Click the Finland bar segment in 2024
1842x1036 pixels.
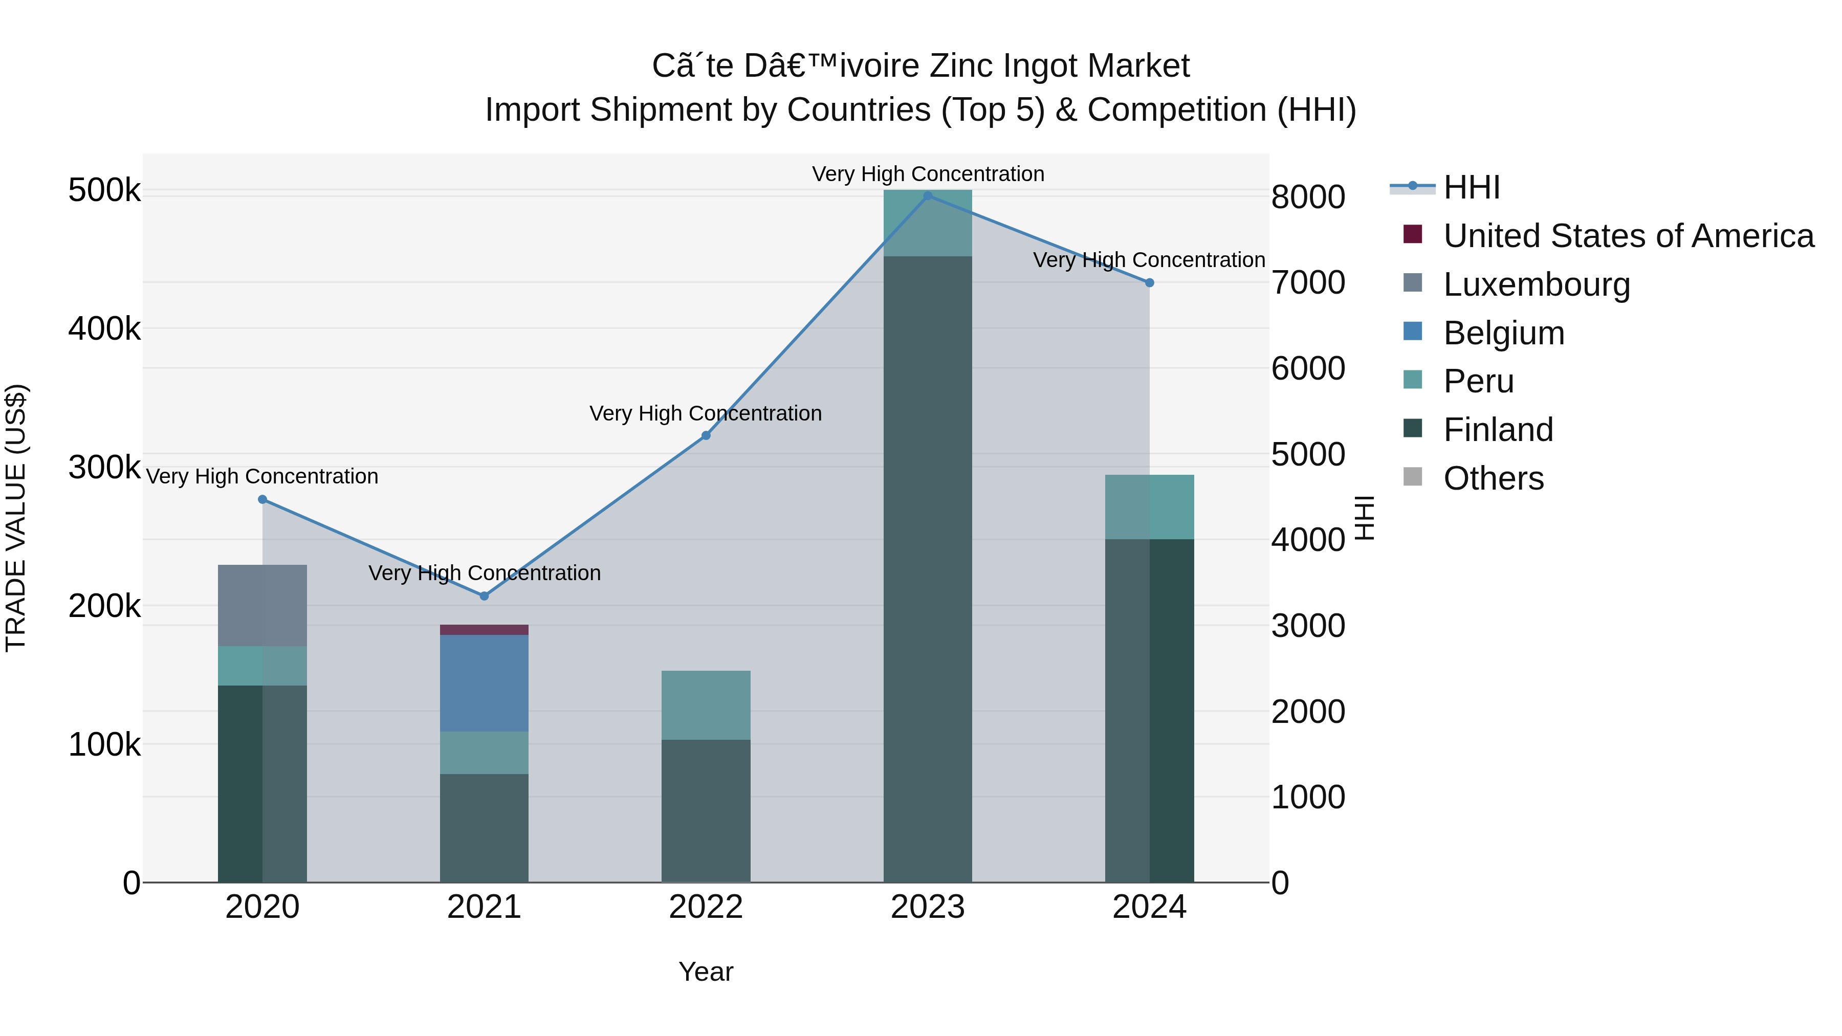click(1150, 711)
